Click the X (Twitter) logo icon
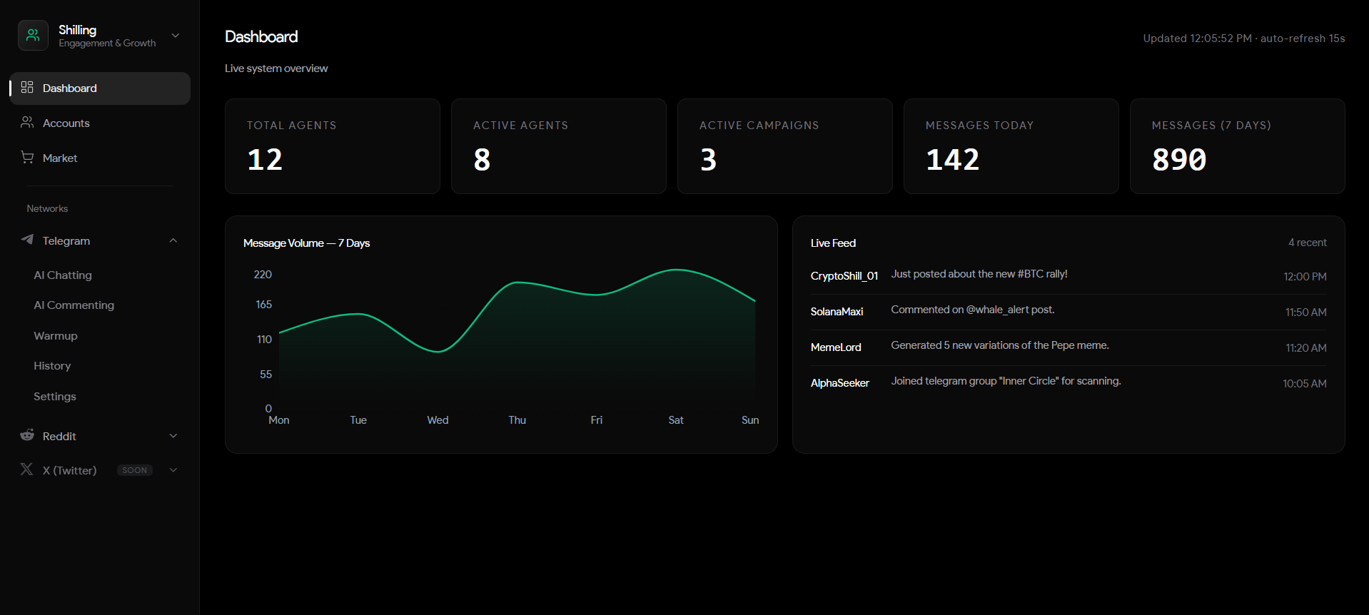The width and height of the screenshot is (1369, 615). pos(27,469)
